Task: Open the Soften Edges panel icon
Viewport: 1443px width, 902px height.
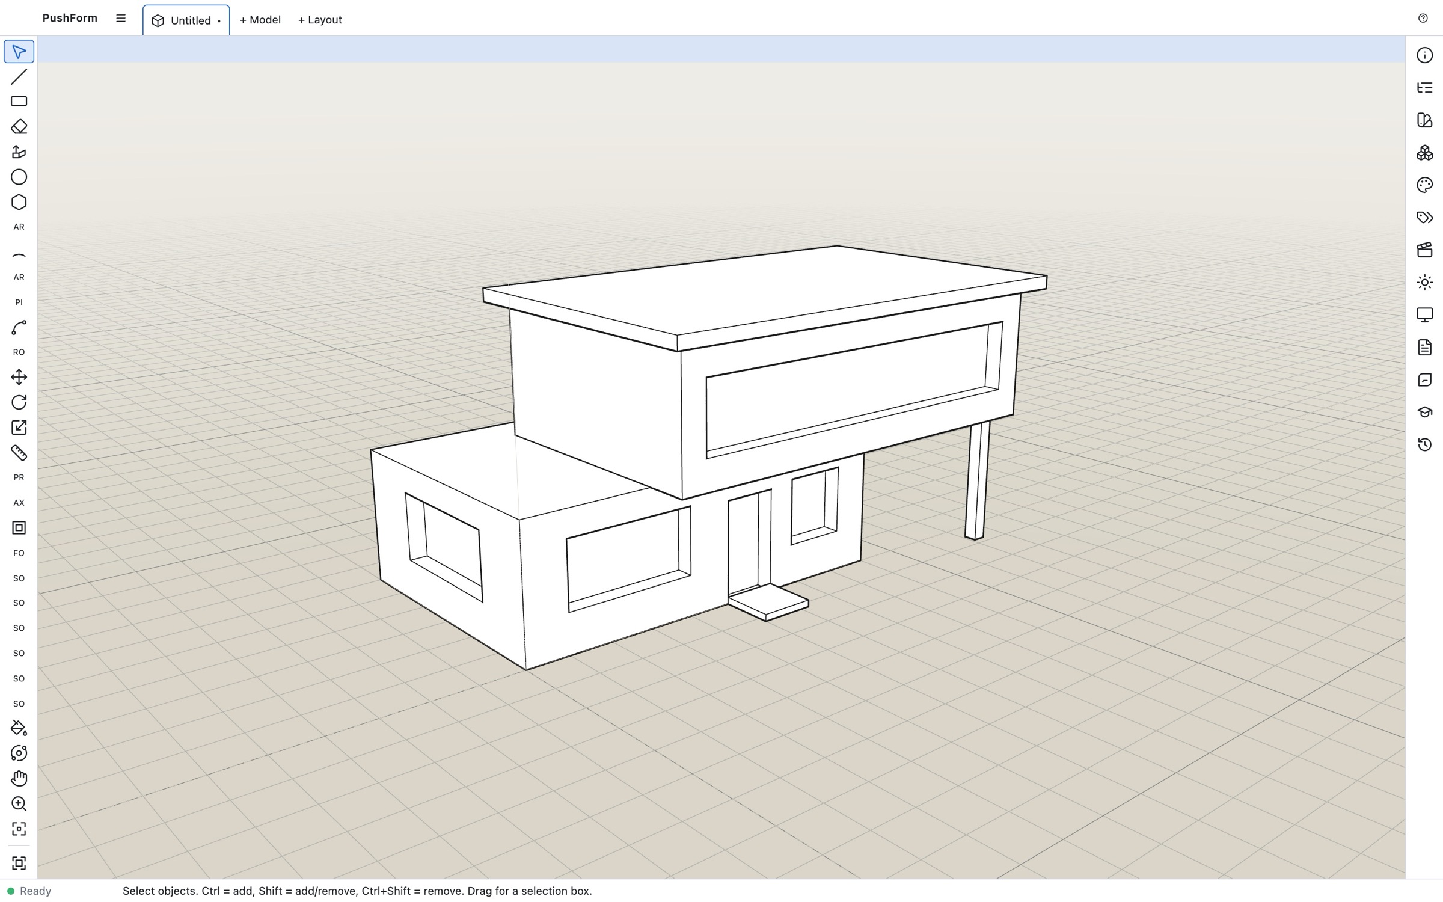Action: [1424, 380]
